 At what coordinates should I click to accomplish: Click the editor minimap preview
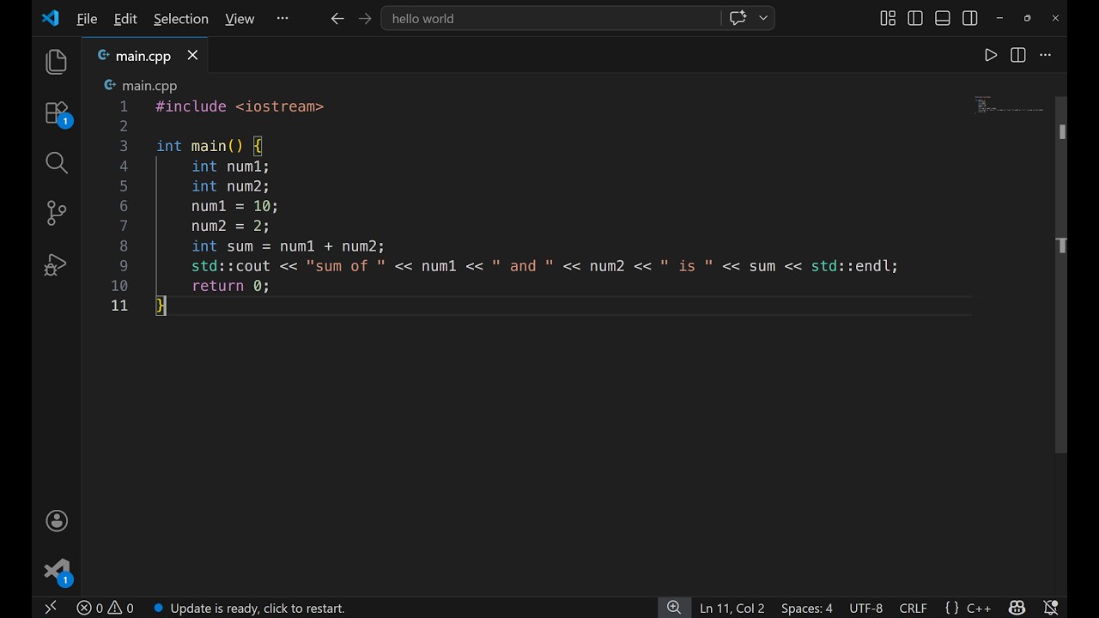[x=1009, y=105]
